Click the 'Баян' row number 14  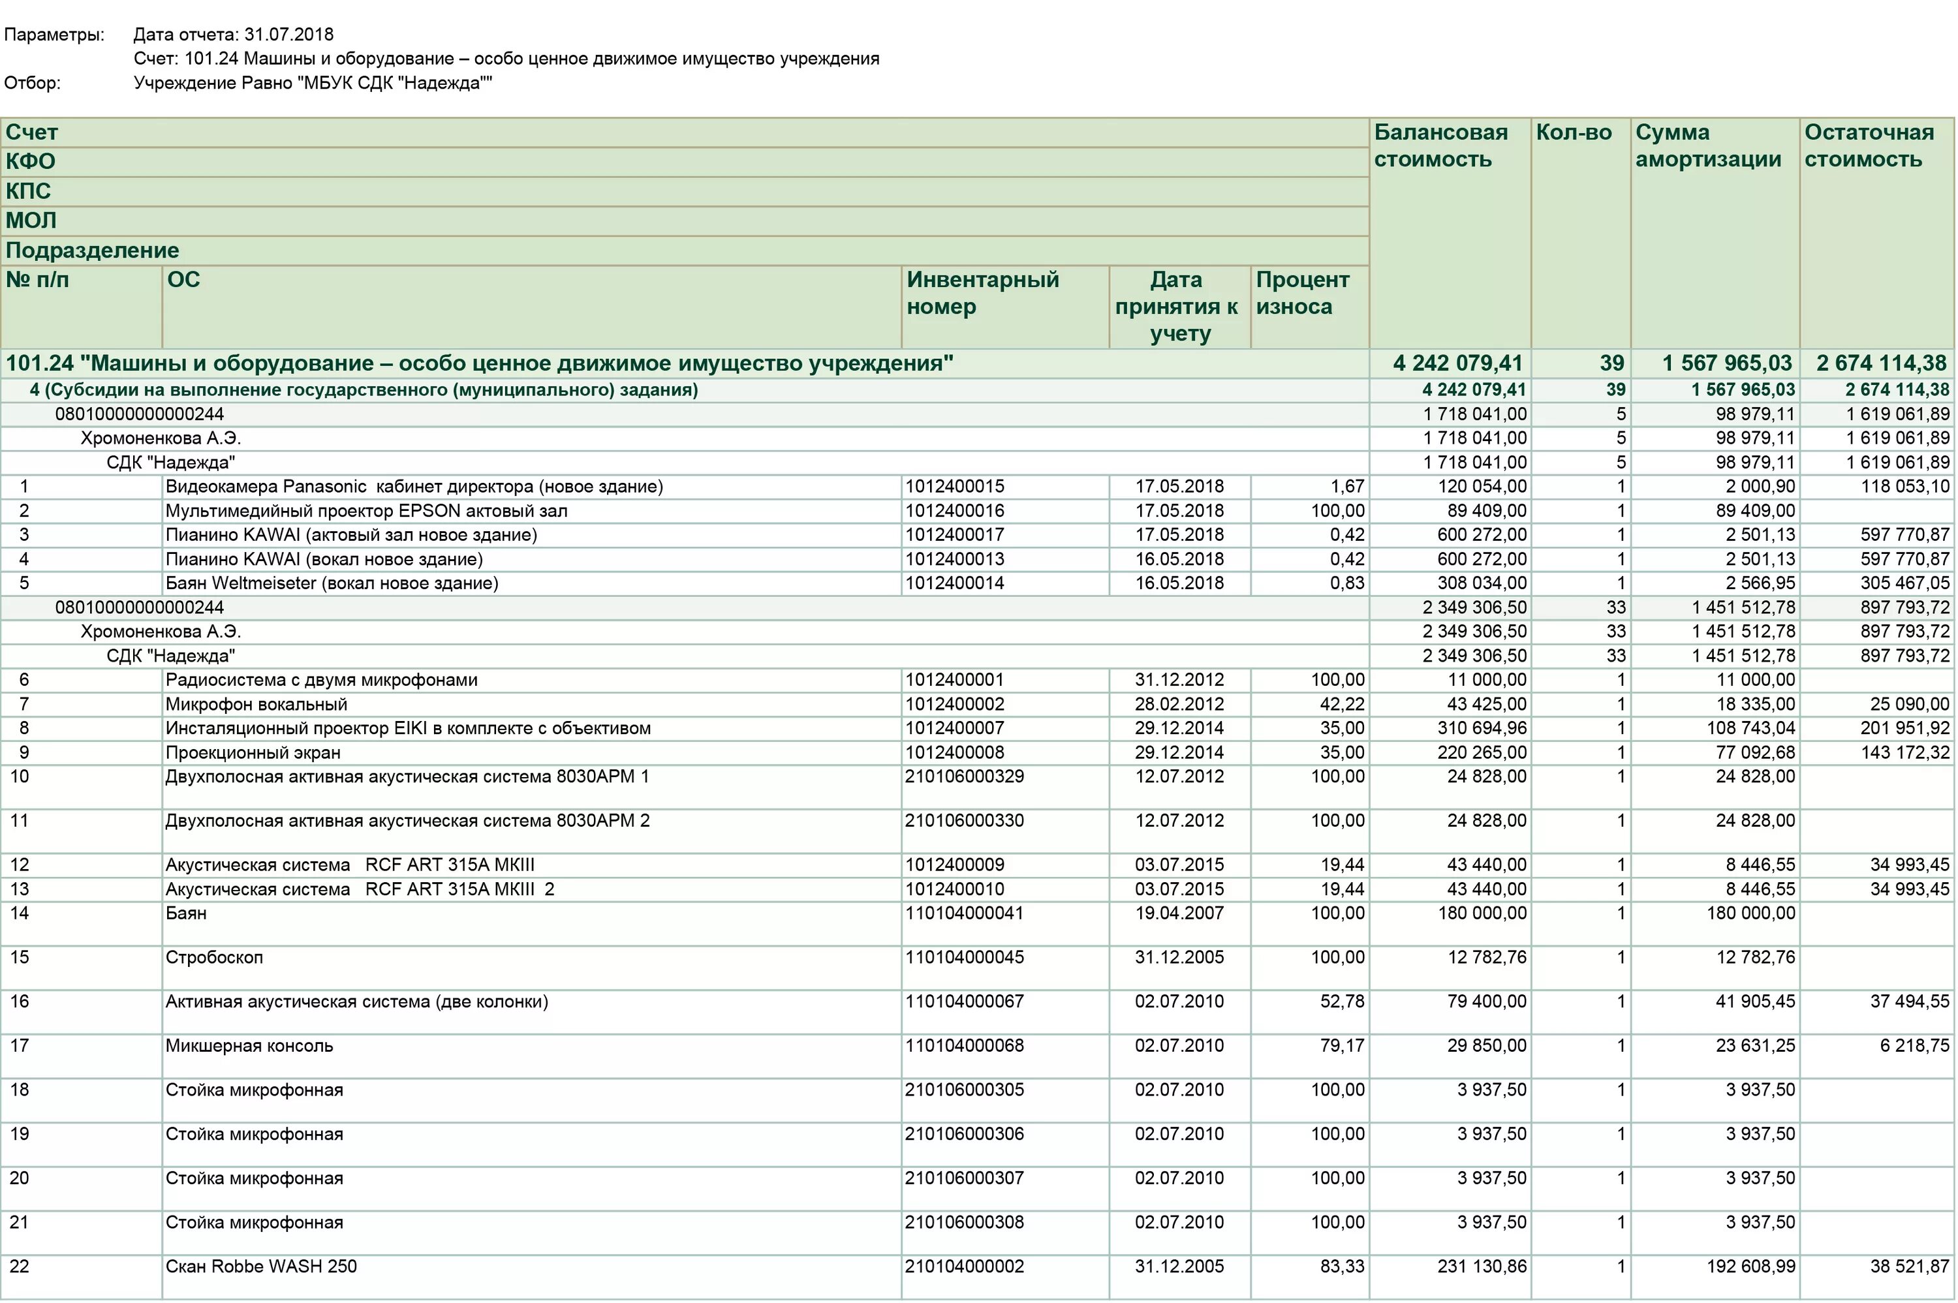pyautogui.click(x=19, y=913)
